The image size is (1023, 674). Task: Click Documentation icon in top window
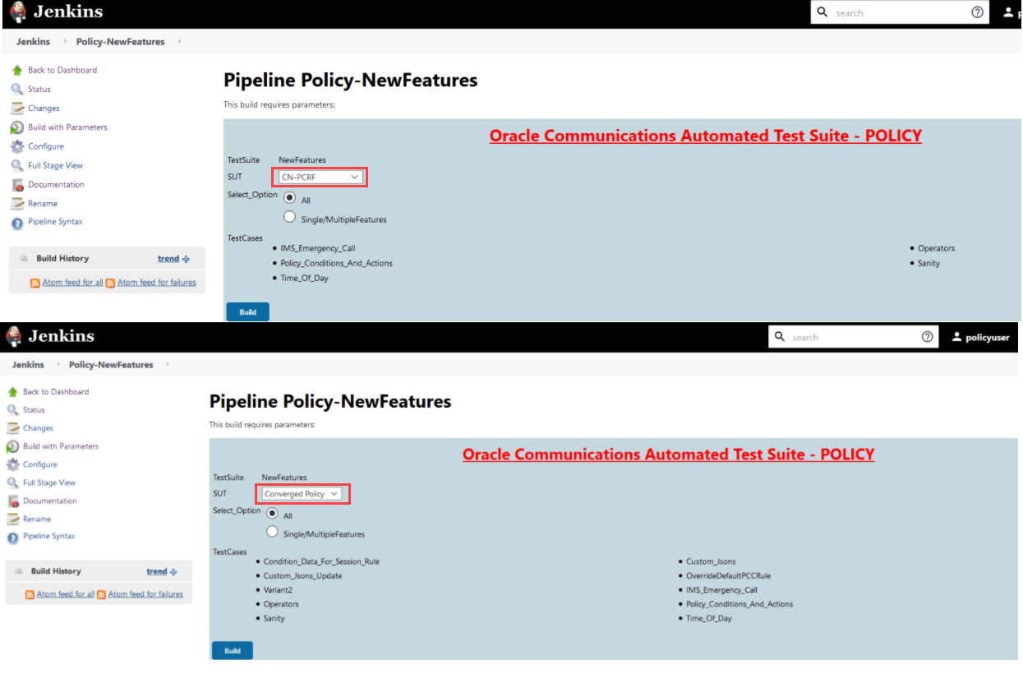tap(17, 185)
